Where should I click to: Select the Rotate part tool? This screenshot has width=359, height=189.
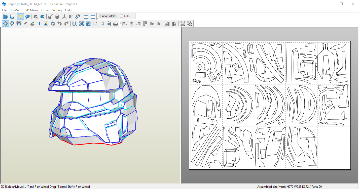tap(12, 24)
